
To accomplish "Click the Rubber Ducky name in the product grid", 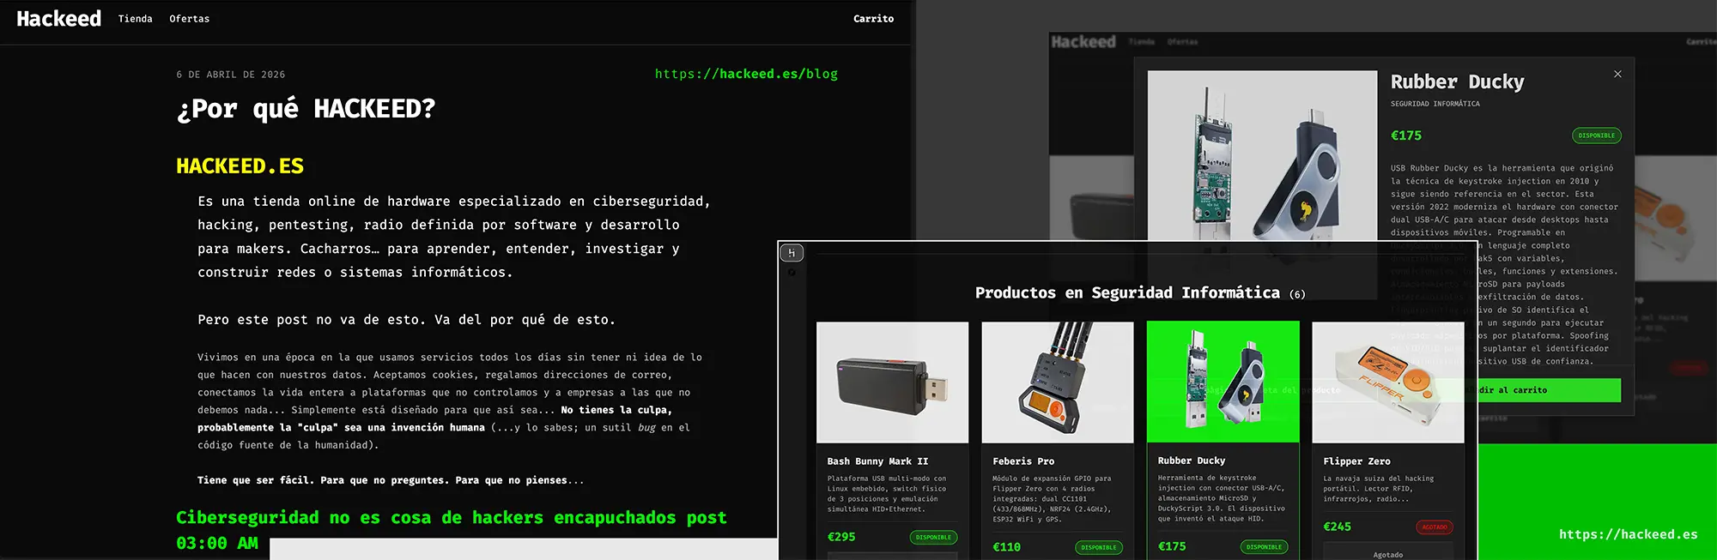I will click(x=1192, y=461).
